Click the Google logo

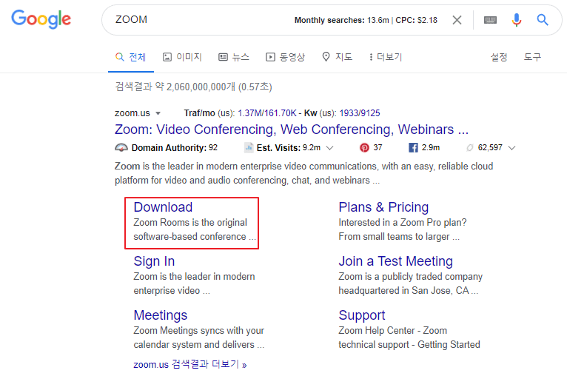[x=41, y=19]
